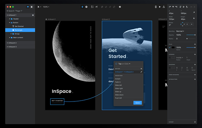Image resolution: width=202 pixels, height=128 pixels.
Task: Collapse the Button folder
Action: (x=9, y=23)
